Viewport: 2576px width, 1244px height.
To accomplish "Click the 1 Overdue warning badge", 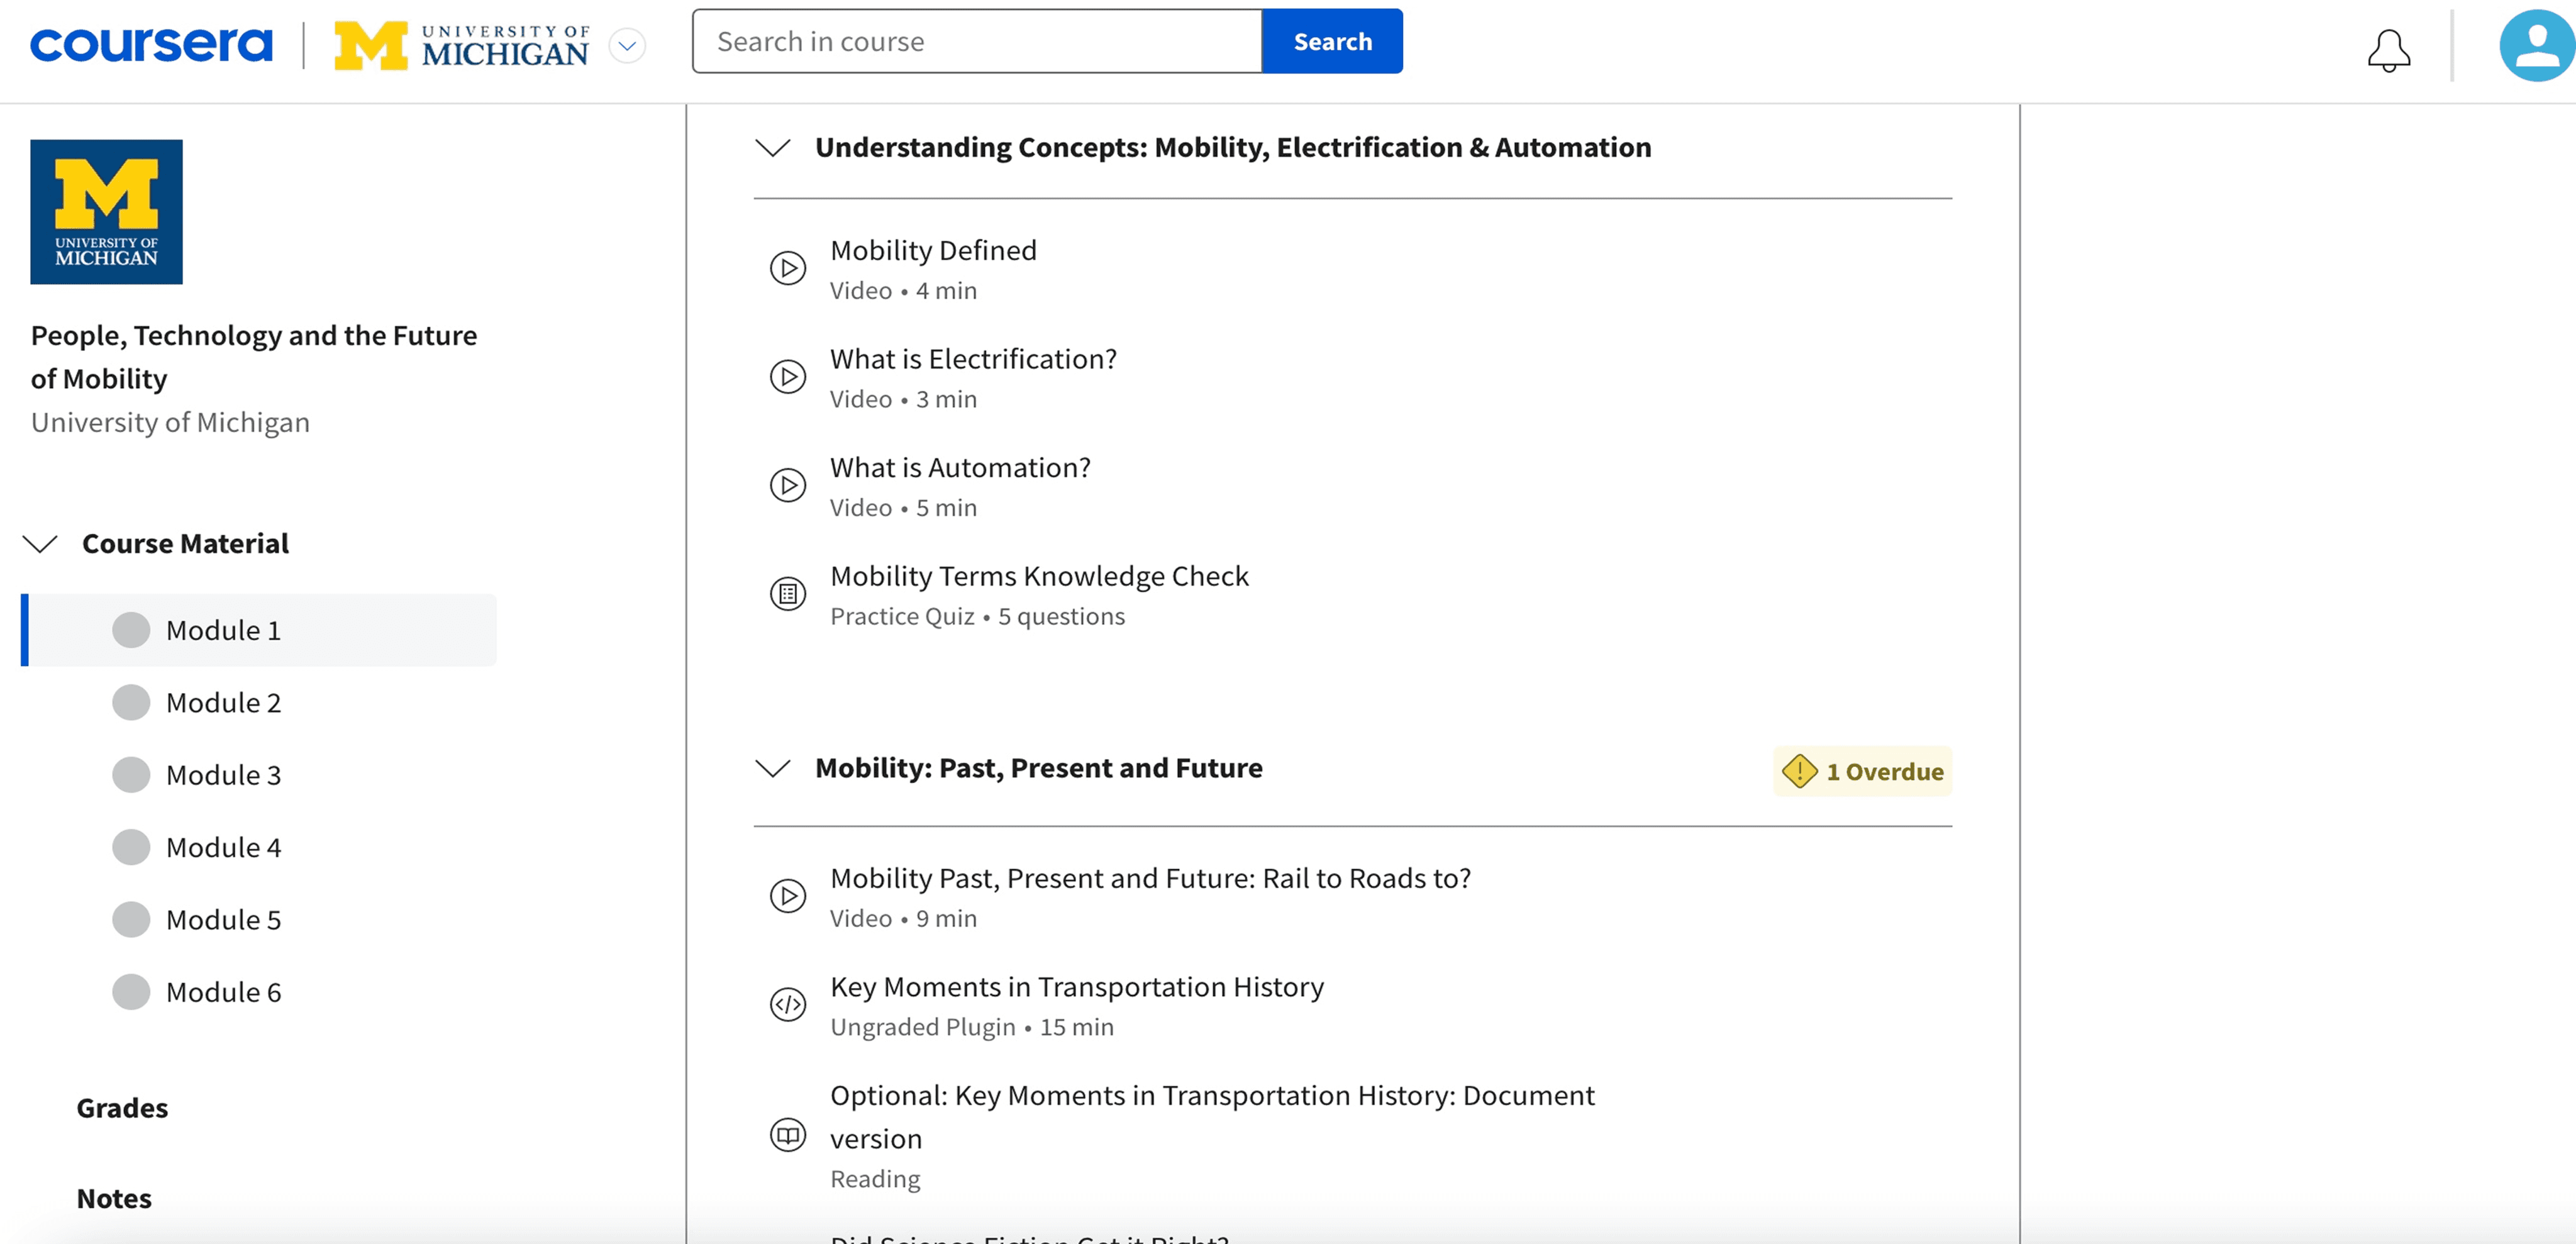I will click(1862, 771).
